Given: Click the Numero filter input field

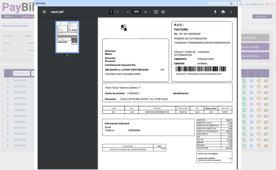Looking at the screenshot, I should coord(22,73).
